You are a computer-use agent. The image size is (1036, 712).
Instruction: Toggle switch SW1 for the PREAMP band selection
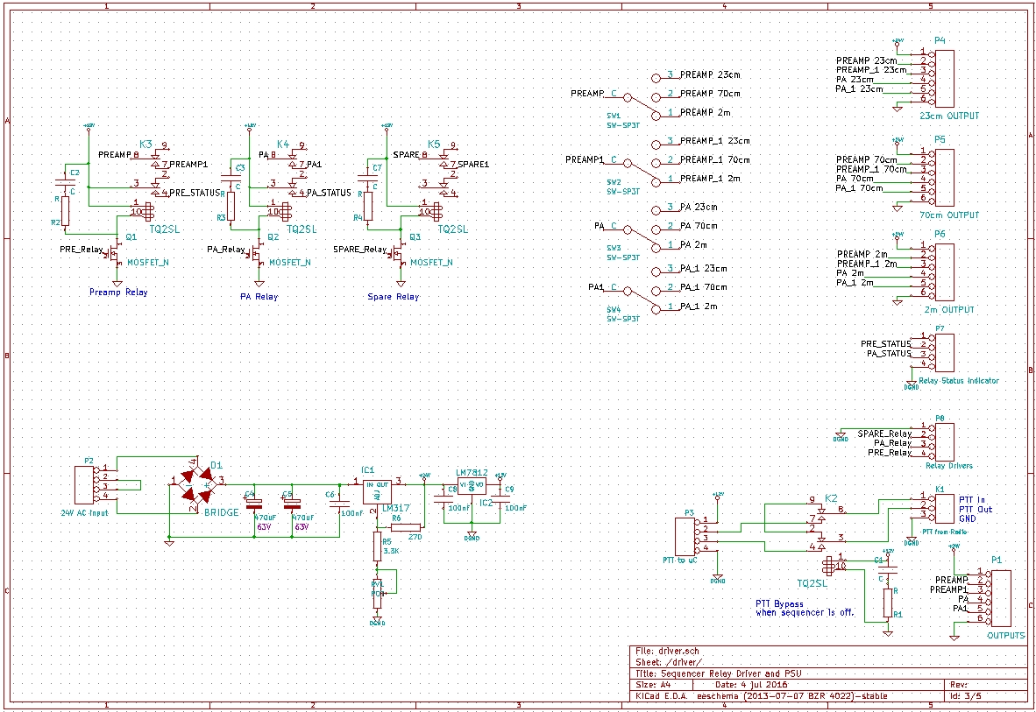click(631, 101)
